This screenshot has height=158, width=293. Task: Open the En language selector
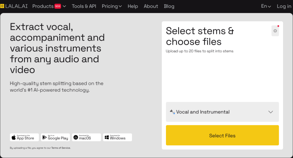(x=266, y=6)
